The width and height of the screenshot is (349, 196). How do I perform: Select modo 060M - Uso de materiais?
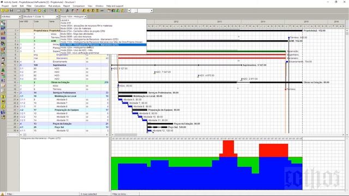[103, 28]
